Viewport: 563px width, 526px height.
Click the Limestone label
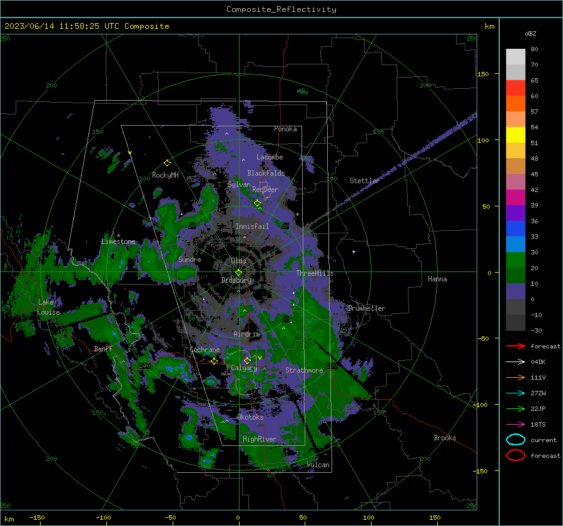coord(118,241)
